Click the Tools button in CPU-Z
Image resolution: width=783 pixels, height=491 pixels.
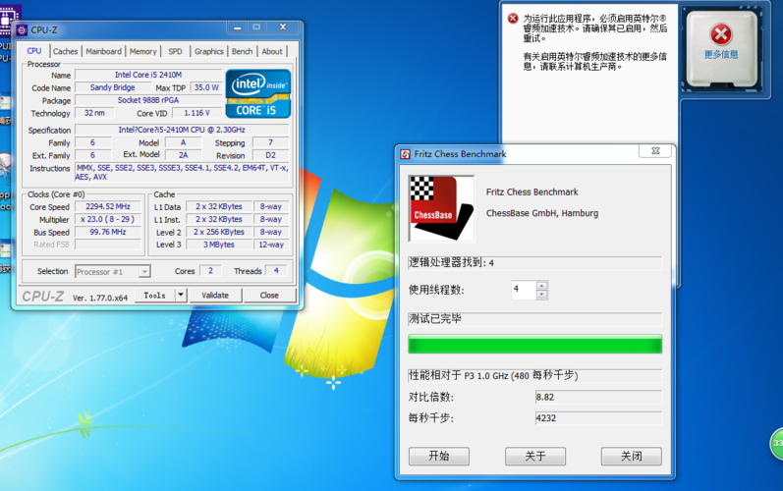coord(155,296)
